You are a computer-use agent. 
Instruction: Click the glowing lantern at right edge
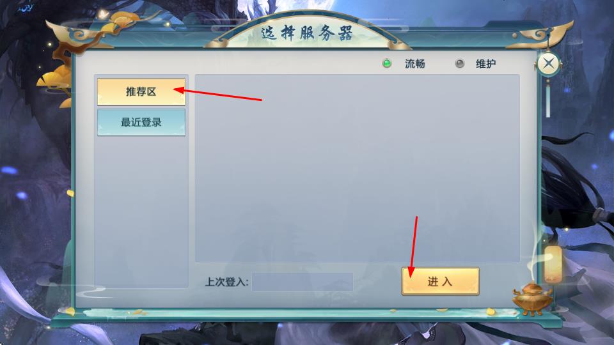[553, 263]
